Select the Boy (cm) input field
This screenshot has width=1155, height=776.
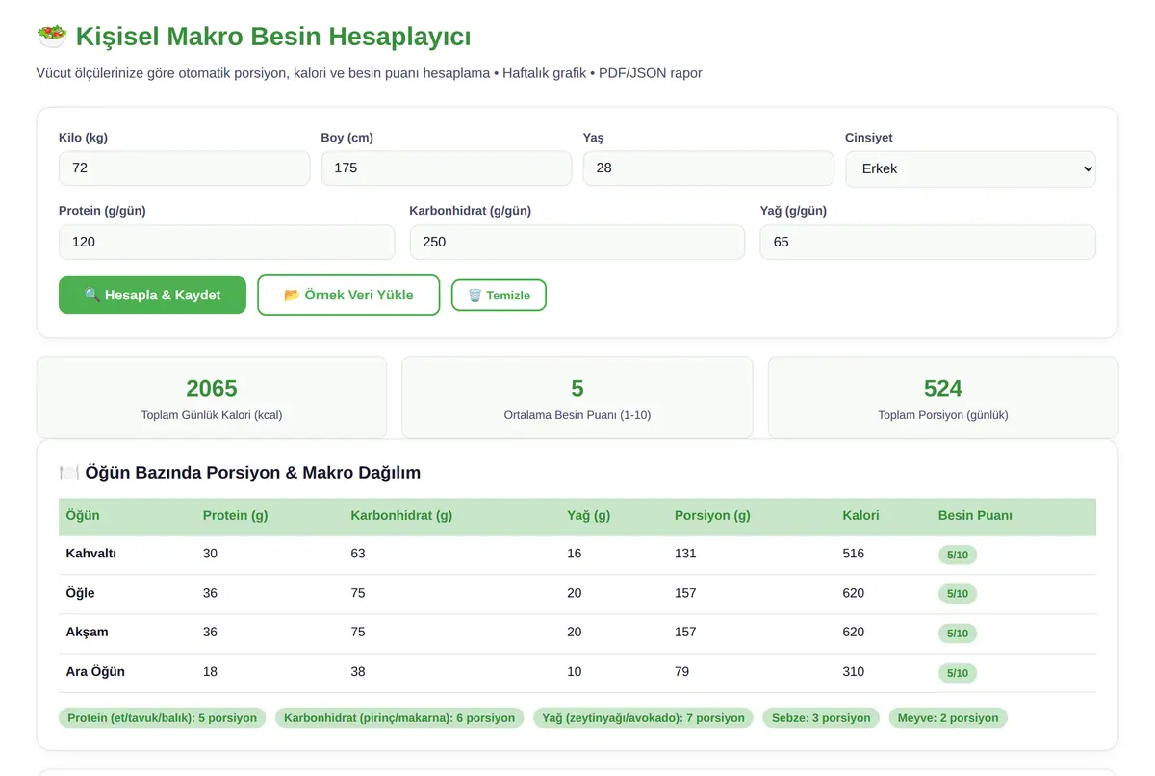point(447,168)
